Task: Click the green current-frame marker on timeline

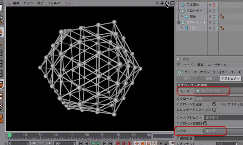Action: tap(10, 135)
